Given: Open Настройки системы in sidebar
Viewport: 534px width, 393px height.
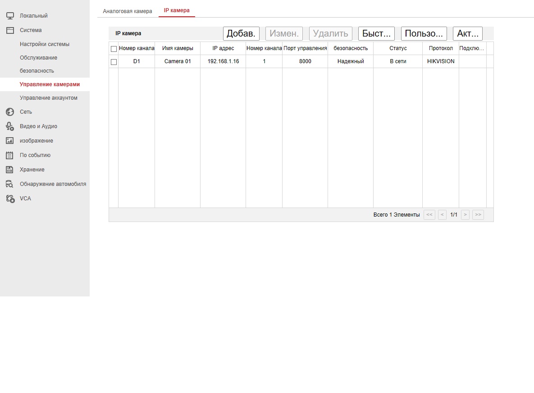Looking at the screenshot, I should click(45, 44).
